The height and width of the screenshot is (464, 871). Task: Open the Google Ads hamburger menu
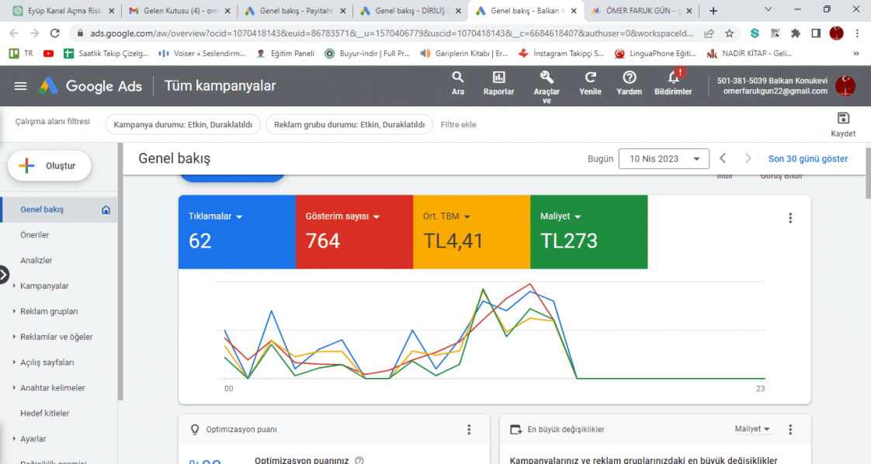point(20,86)
